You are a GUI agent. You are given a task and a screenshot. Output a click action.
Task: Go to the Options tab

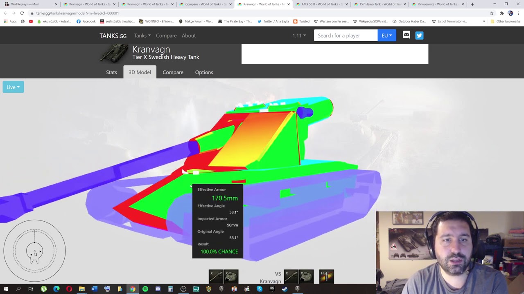click(204, 72)
